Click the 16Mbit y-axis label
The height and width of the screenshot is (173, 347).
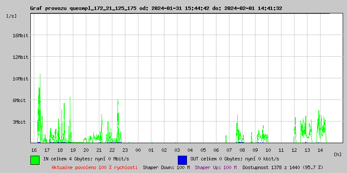[x=20, y=35]
